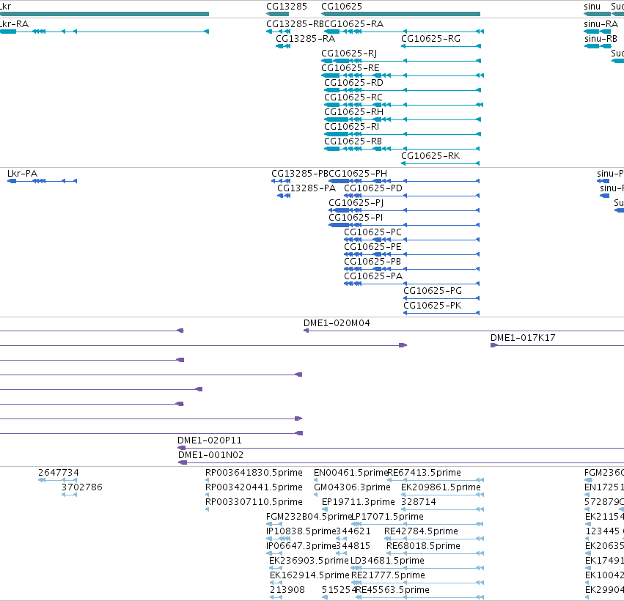Click EST label RE68018.5prime

(x=423, y=547)
